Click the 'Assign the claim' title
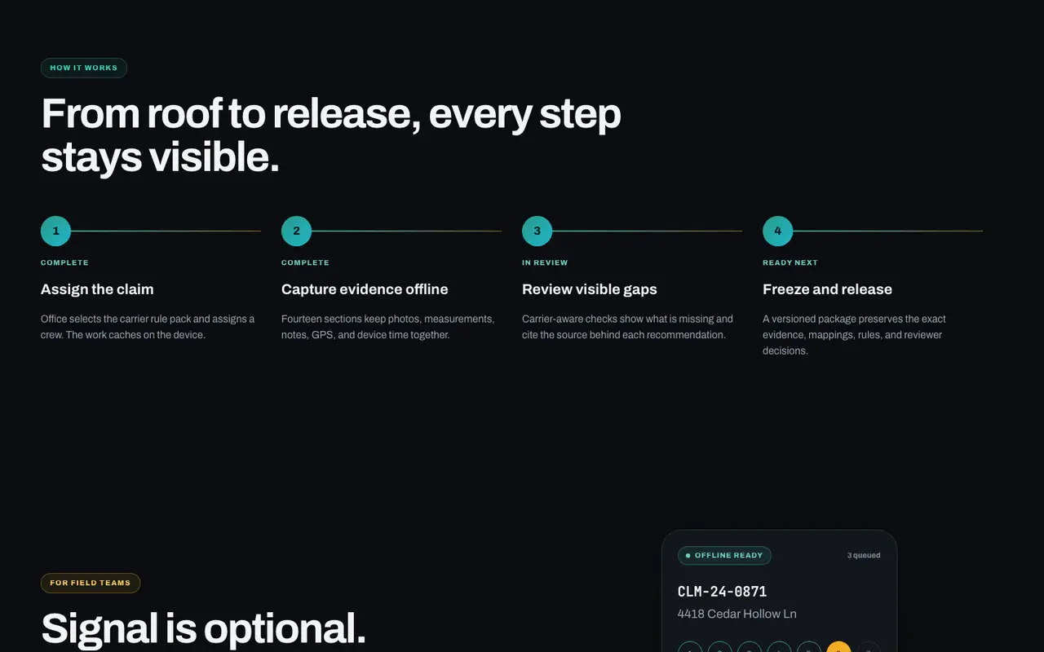The width and height of the screenshot is (1044, 652). tap(97, 289)
